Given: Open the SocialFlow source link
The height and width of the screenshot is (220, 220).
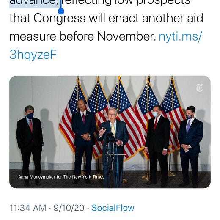Looking at the screenshot, I should 113,208.
